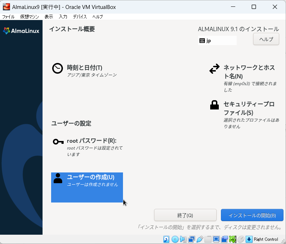Viewport: 286px width, 244px height.
Task: Click the VirtualBox window title icon
Action: [6, 7]
